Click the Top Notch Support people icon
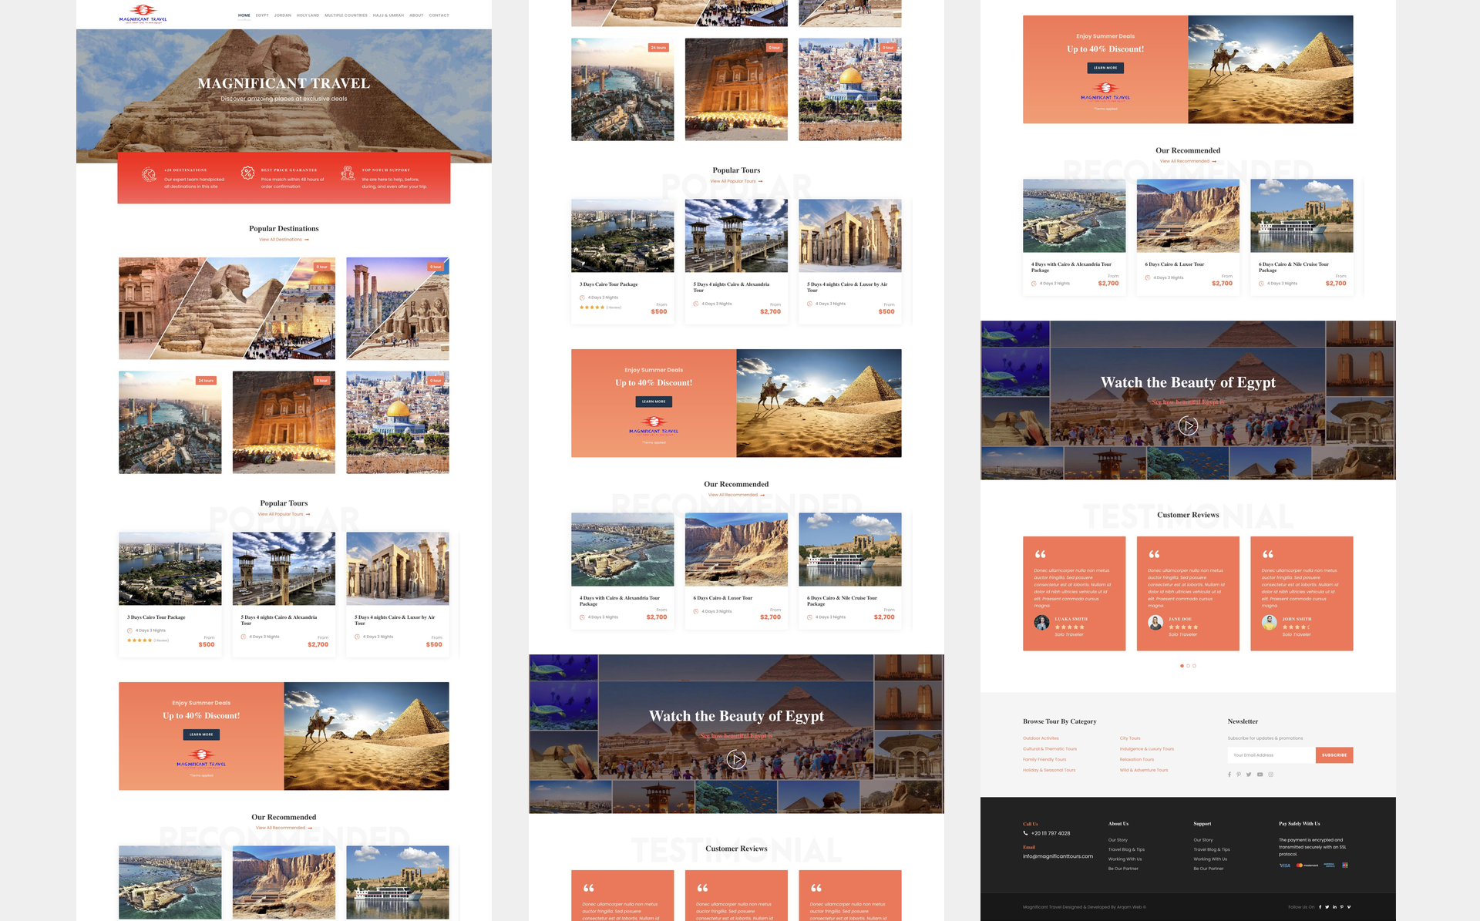Image resolution: width=1480 pixels, height=921 pixels. click(x=348, y=173)
